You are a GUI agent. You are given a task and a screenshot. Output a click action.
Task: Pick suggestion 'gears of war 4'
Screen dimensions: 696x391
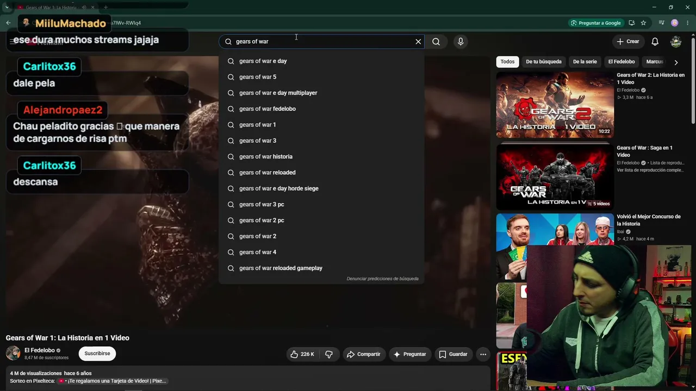coord(321,252)
